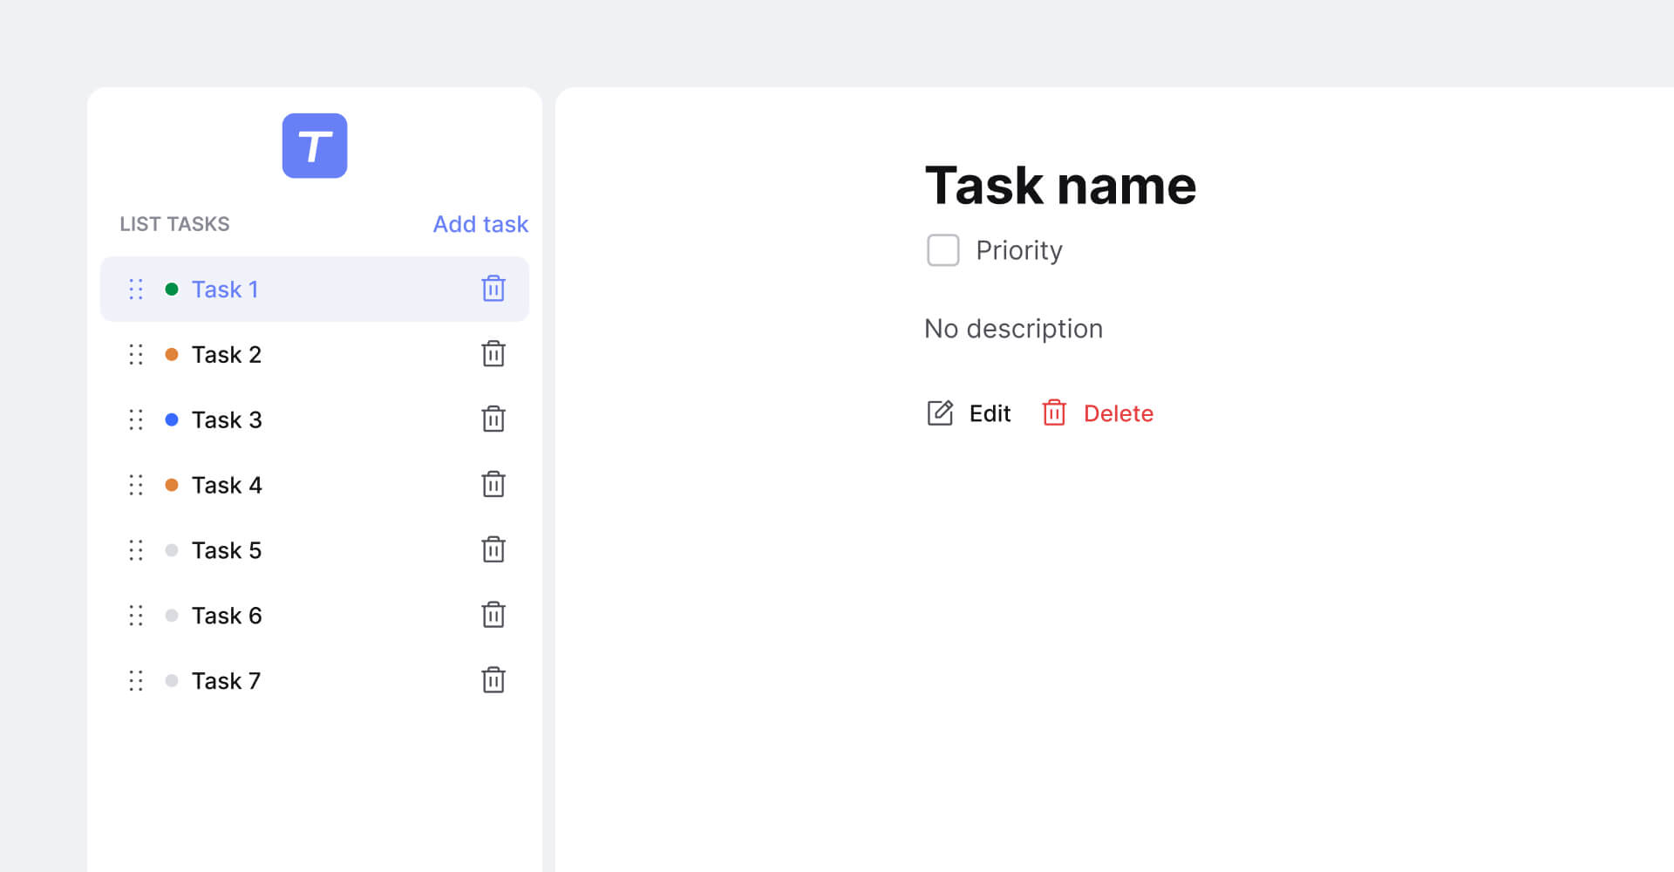This screenshot has height=872, width=1674.
Task: Select Task 3 from the list
Action: click(227, 419)
